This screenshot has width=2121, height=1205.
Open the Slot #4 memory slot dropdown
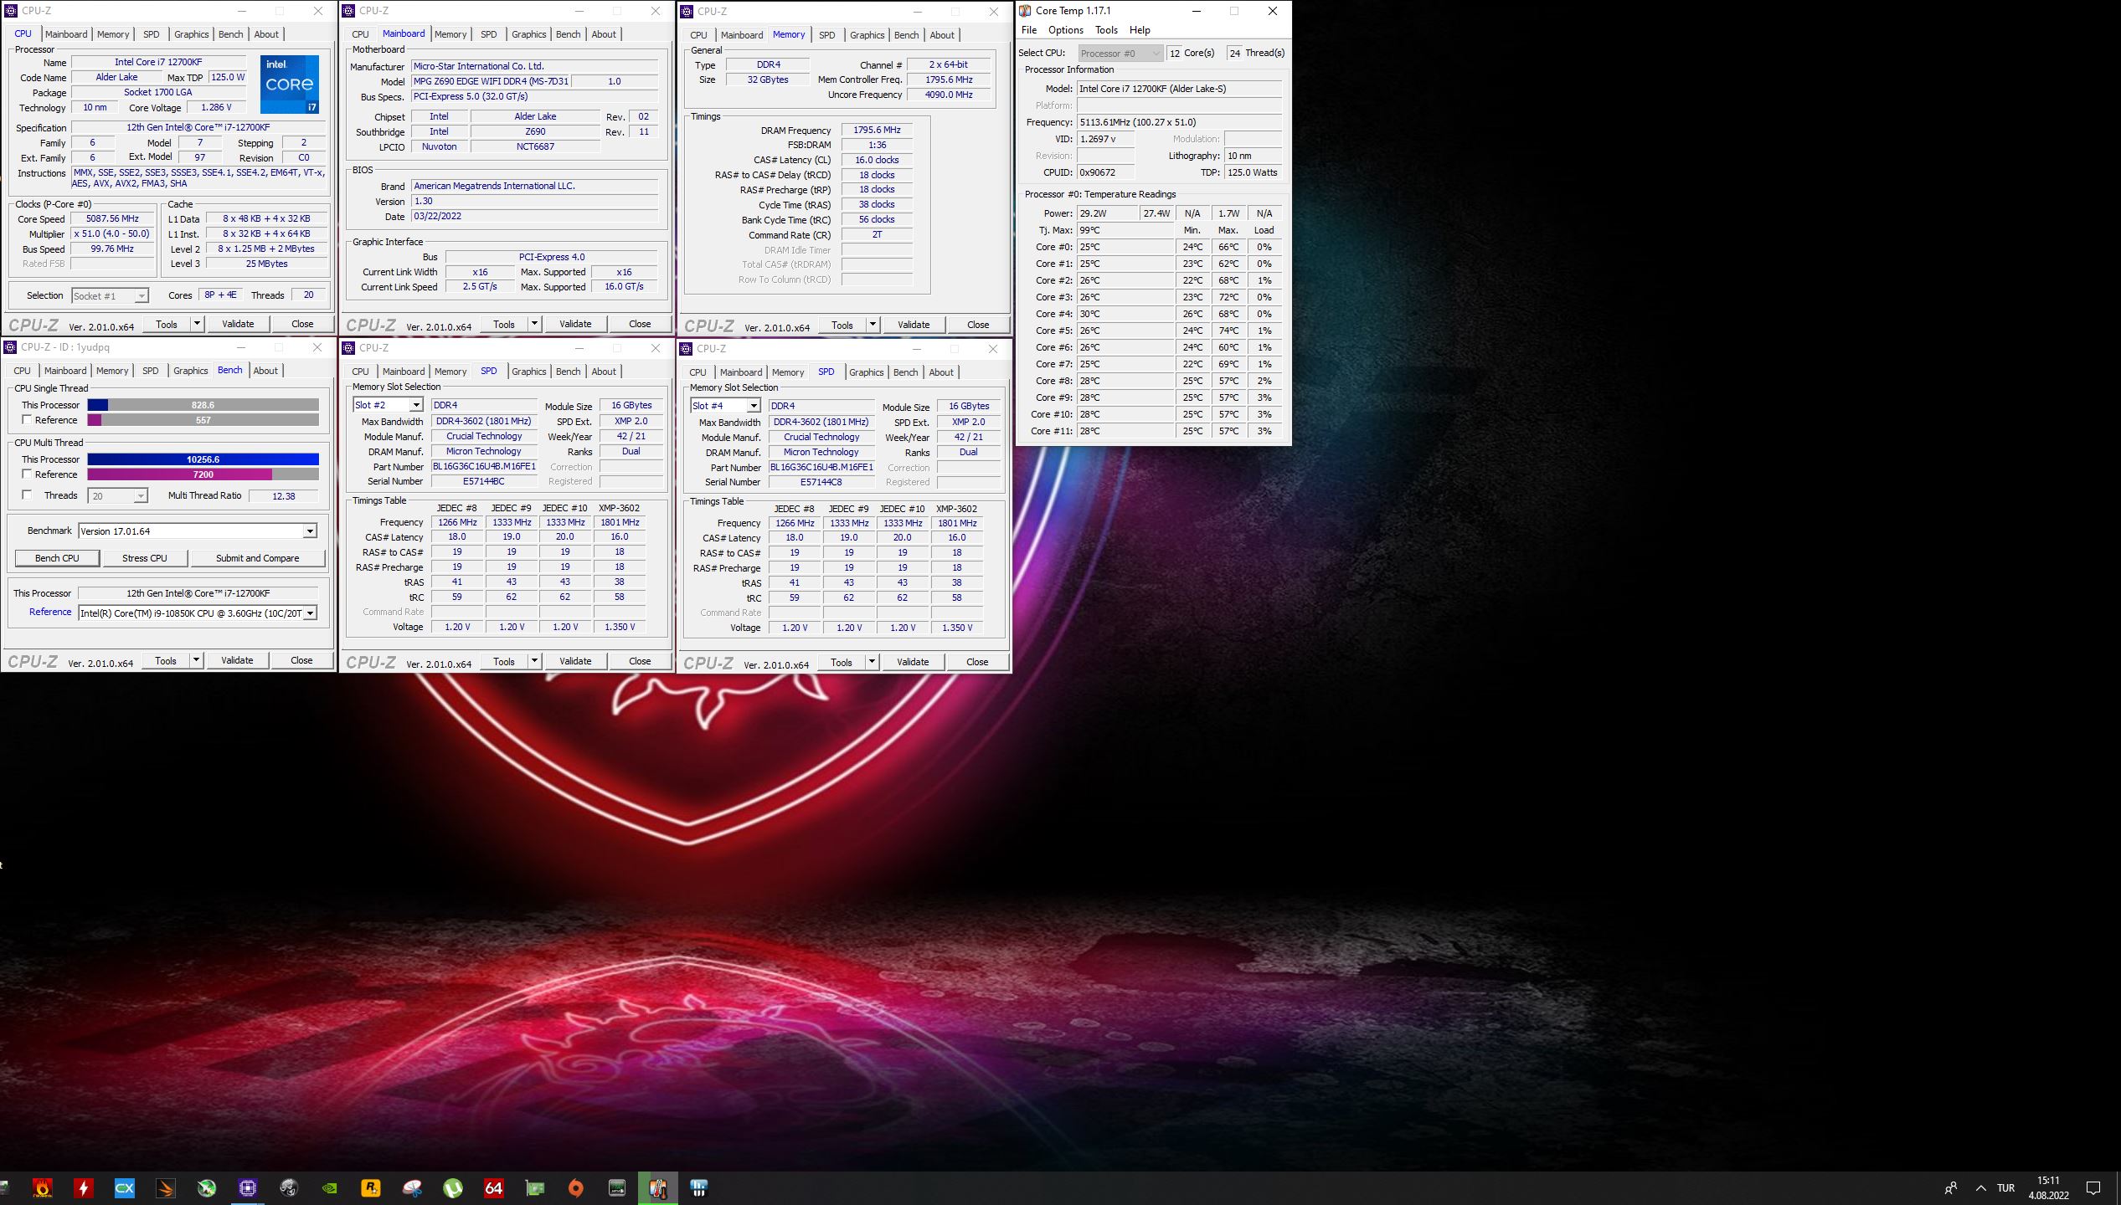(x=754, y=406)
